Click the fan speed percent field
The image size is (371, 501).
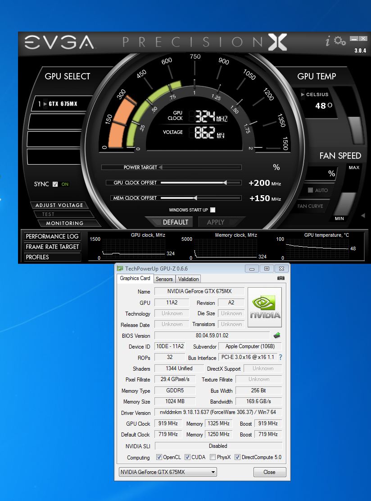click(321, 174)
